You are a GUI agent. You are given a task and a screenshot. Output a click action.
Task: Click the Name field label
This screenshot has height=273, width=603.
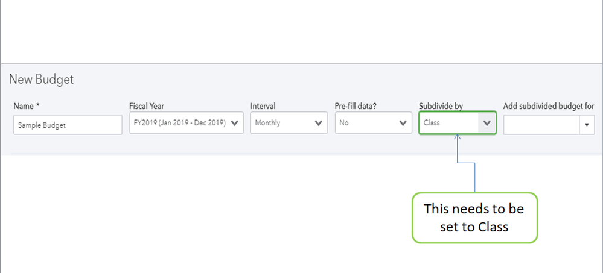26,106
